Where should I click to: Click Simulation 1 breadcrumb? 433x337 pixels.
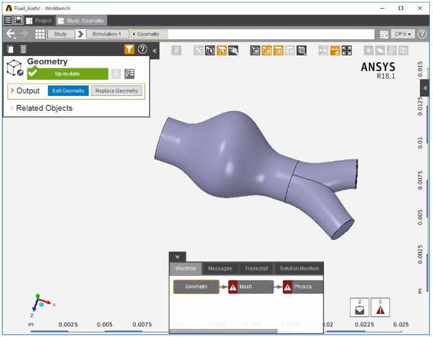click(107, 34)
